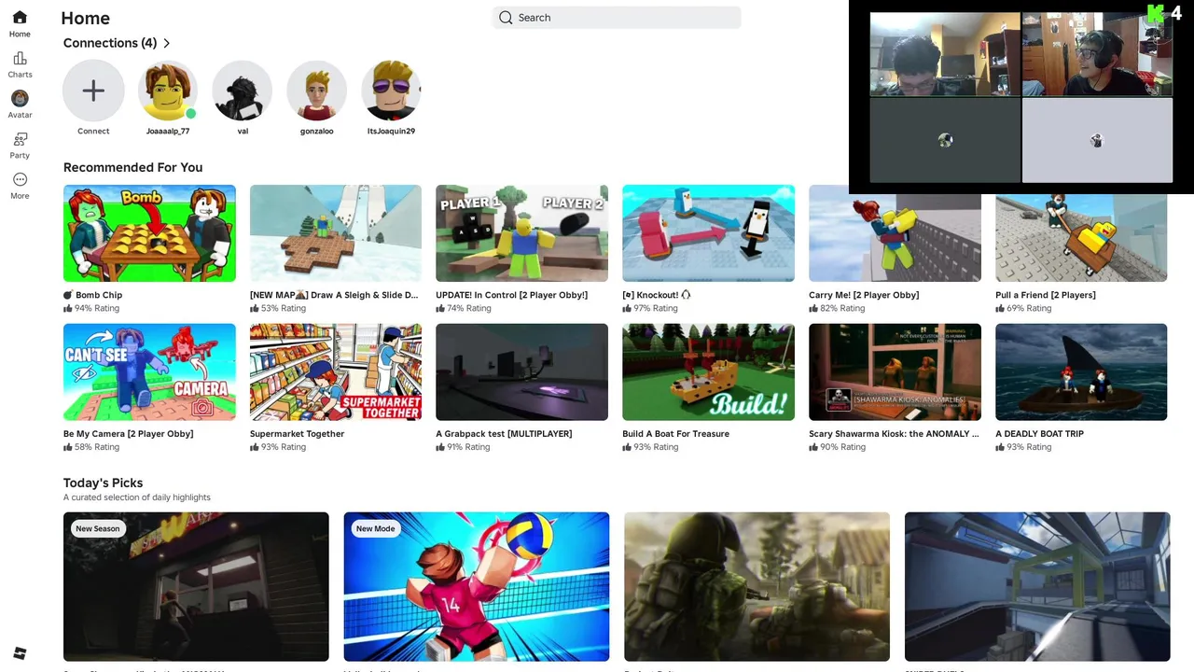Click the Carry Me! [2 Player Obby] title
The width and height of the screenshot is (1194, 672).
click(864, 295)
